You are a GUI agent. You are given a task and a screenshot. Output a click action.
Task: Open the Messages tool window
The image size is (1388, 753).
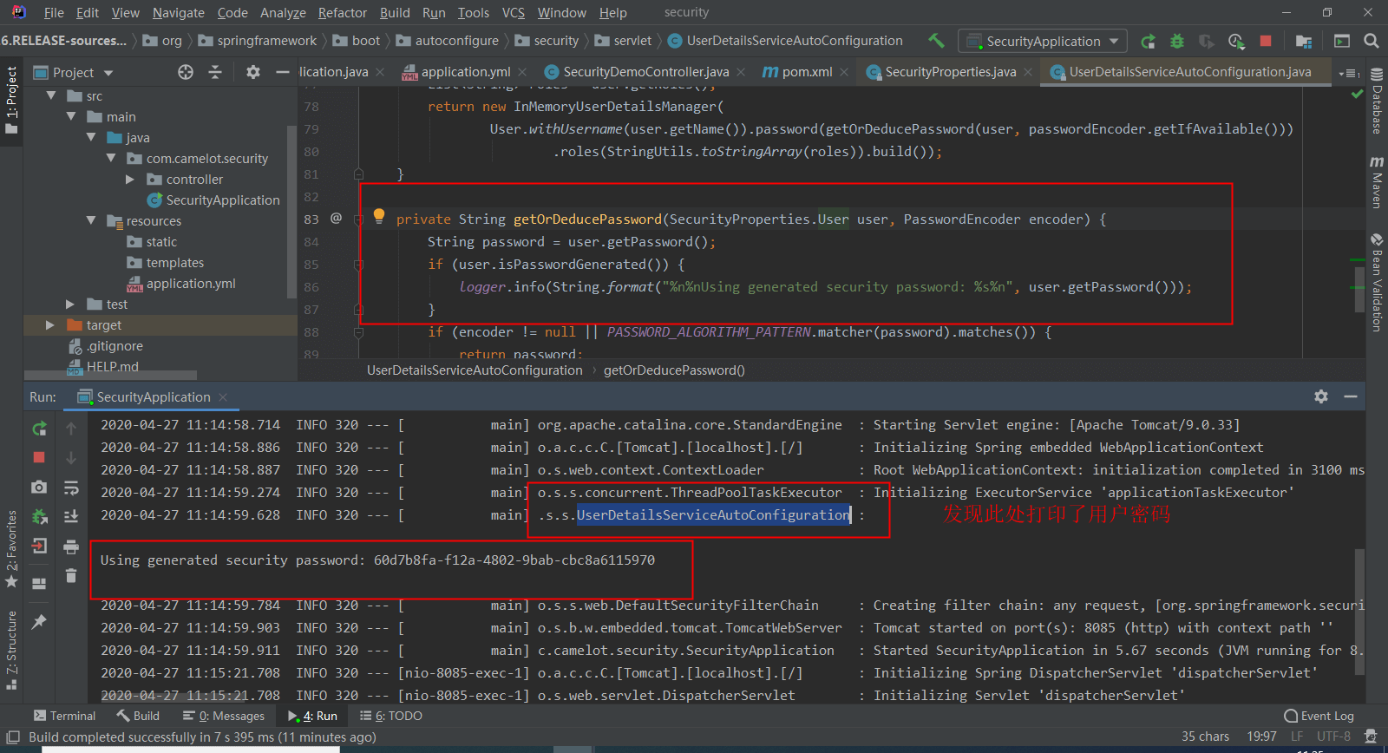click(224, 716)
